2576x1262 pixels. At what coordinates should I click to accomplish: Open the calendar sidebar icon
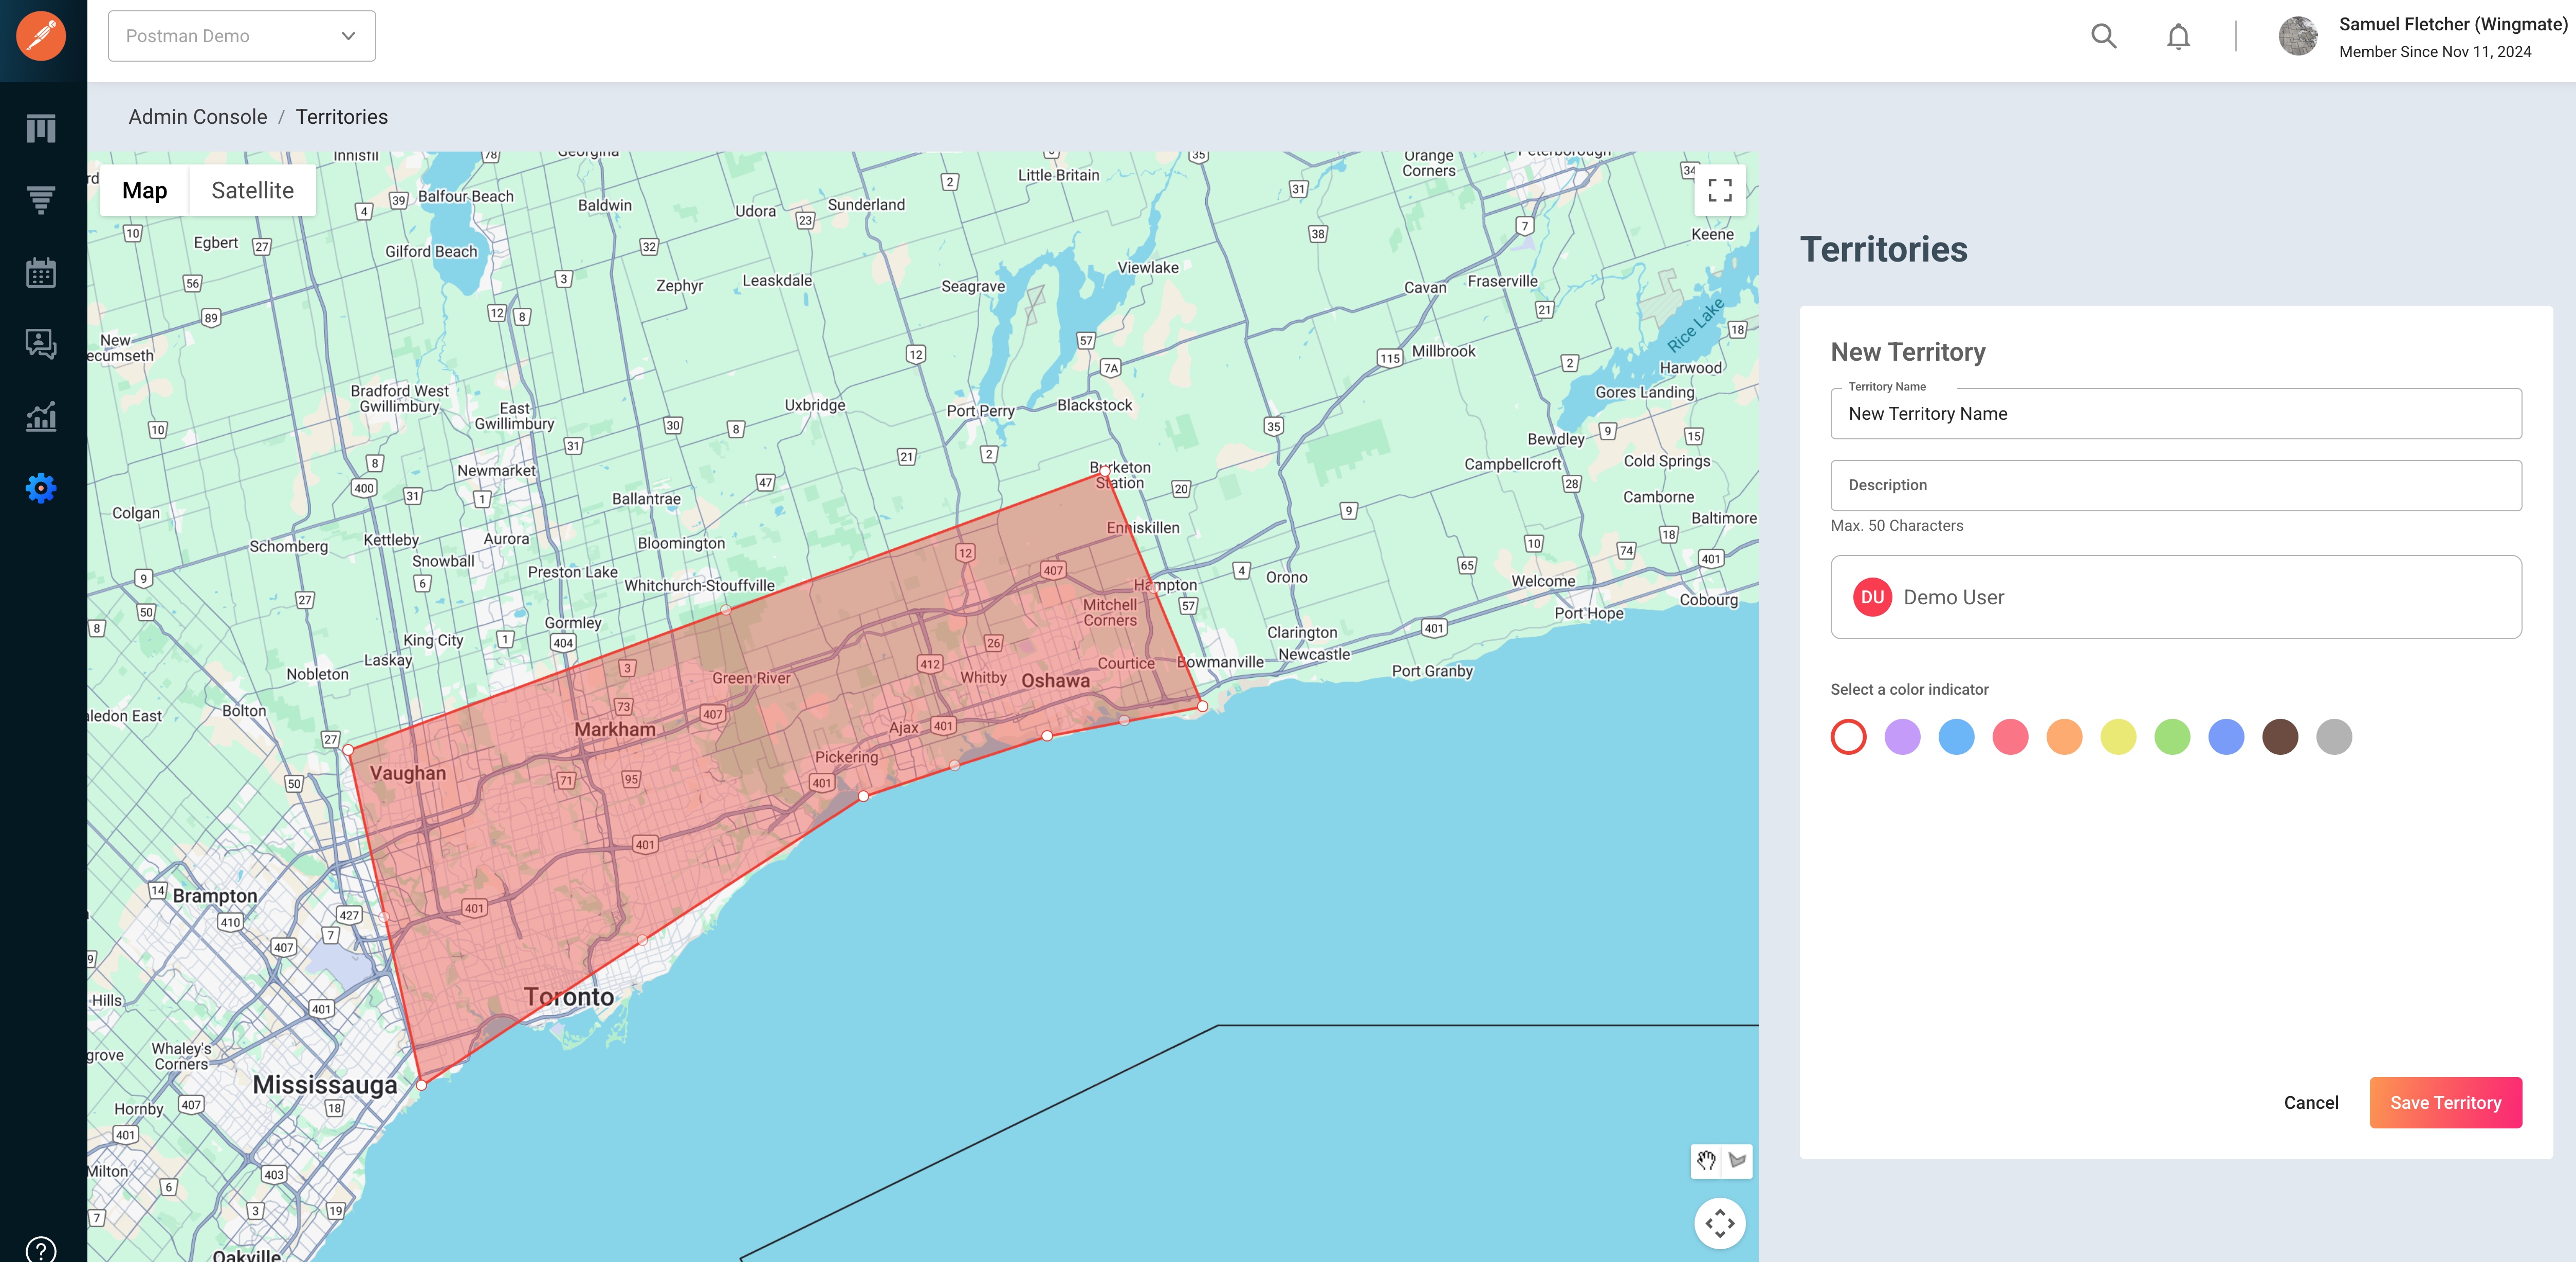(x=41, y=273)
